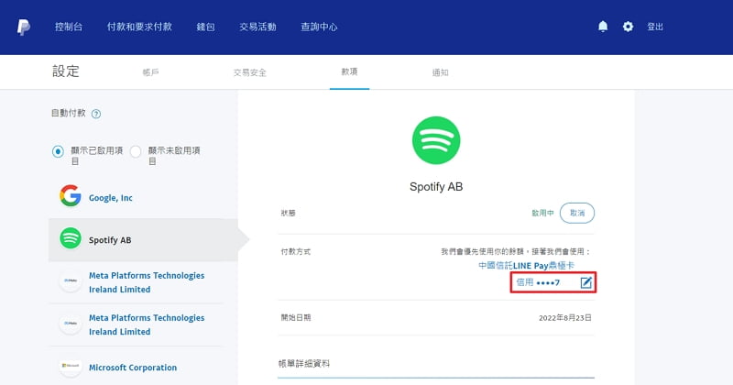Open the Google, Inc link
Image resolution: width=733 pixels, height=385 pixels.
(x=111, y=198)
